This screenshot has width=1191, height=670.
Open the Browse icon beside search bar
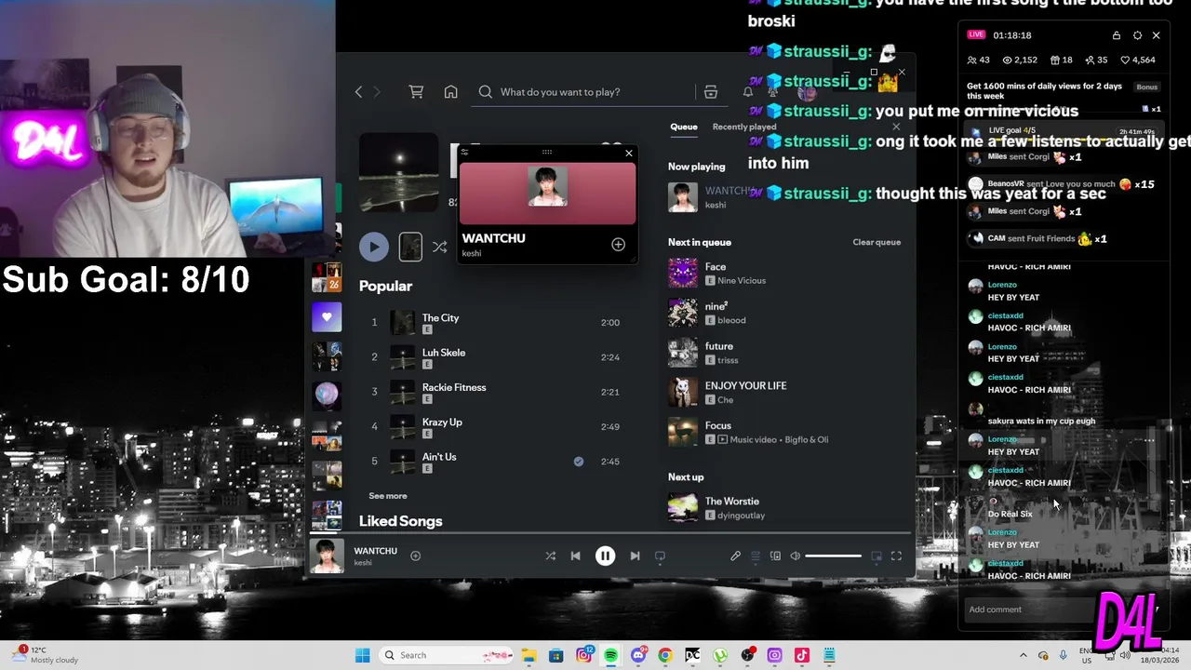[710, 92]
